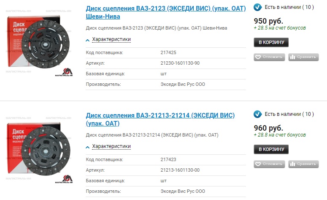This screenshot has height=200, width=327.
Task: Click article number 21213-1601130-00
Action: 180,170
